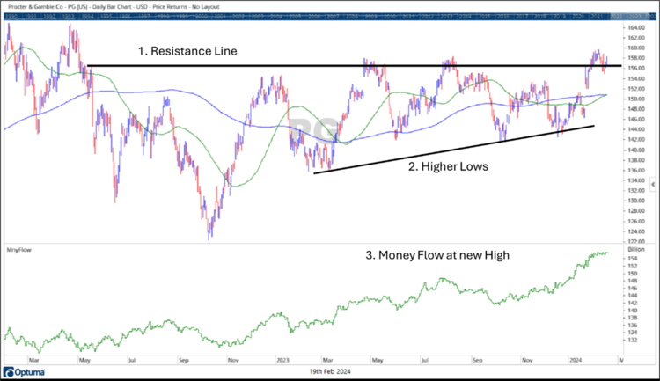This screenshot has width=660, height=381.
Task: Click the MnyFlow indicator label
Action: coord(17,250)
